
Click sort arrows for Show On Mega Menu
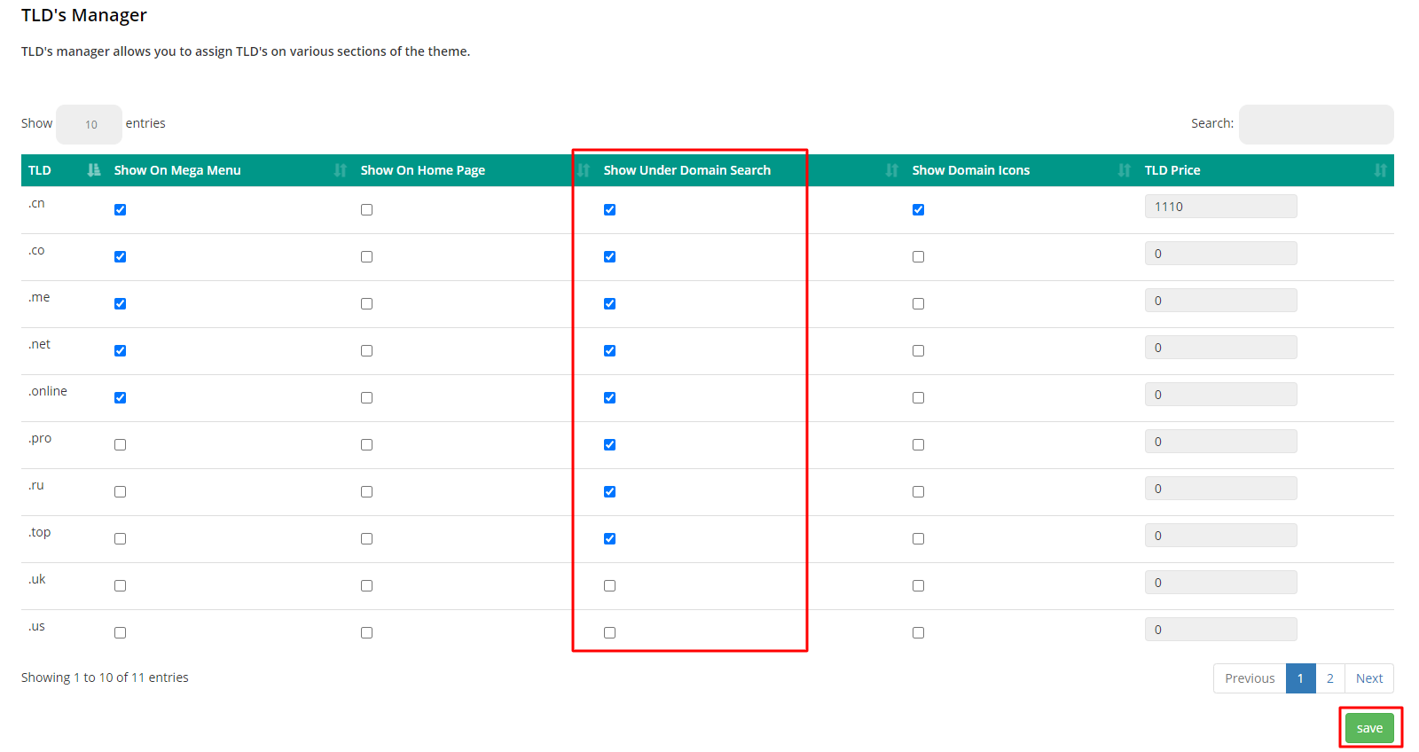(340, 170)
